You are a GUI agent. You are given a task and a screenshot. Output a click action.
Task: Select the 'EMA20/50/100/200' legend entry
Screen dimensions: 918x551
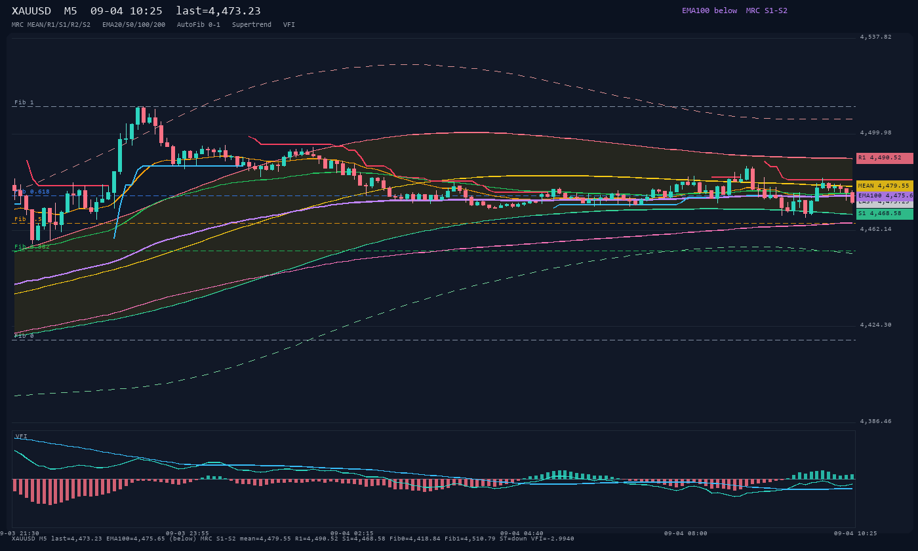click(134, 24)
